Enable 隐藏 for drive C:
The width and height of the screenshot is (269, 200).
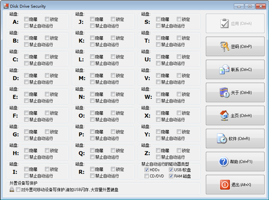click(x=26, y=56)
